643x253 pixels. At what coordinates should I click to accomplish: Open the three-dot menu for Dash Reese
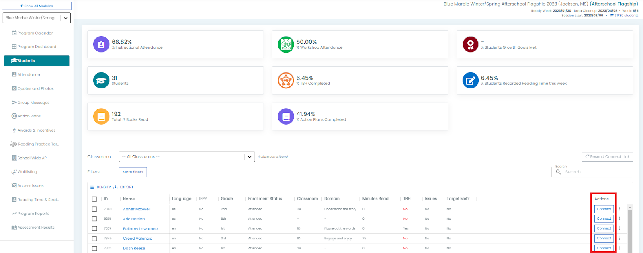click(620, 248)
